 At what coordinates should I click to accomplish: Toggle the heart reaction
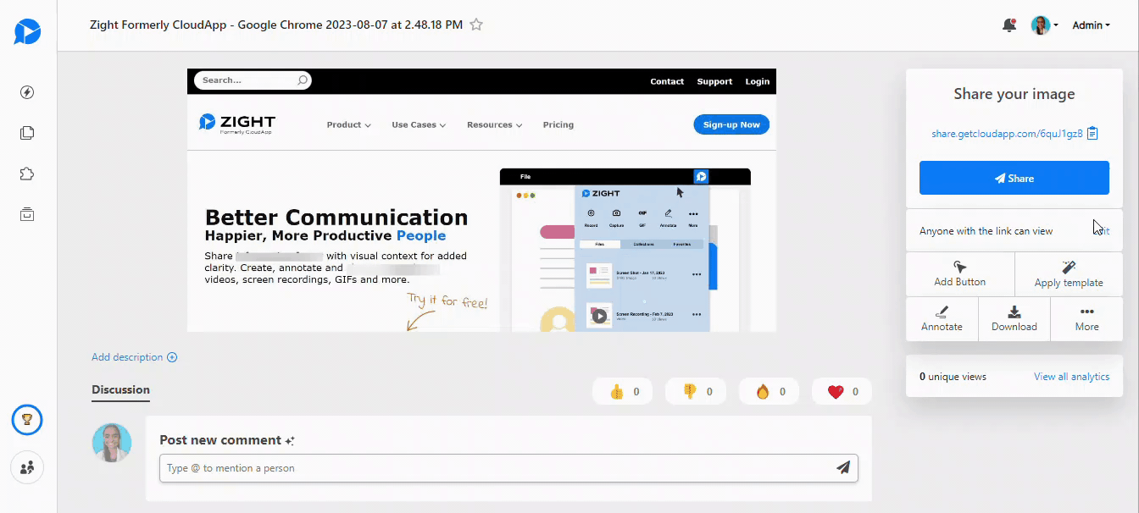pyautogui.click(x=842, y=392)
